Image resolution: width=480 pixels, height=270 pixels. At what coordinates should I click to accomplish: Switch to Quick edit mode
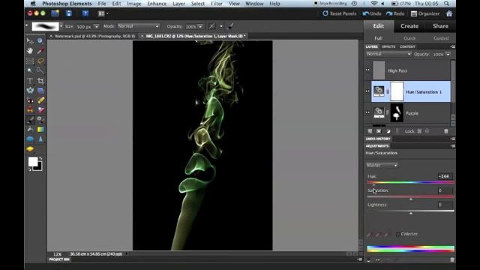coord(409,38)
